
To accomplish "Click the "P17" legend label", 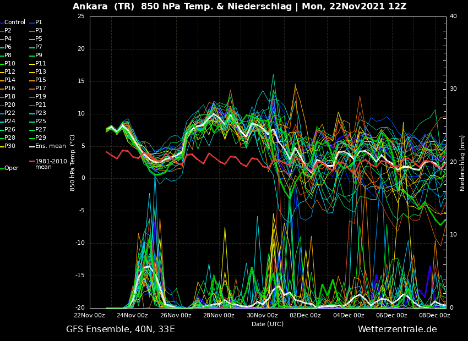I will 41,88.
